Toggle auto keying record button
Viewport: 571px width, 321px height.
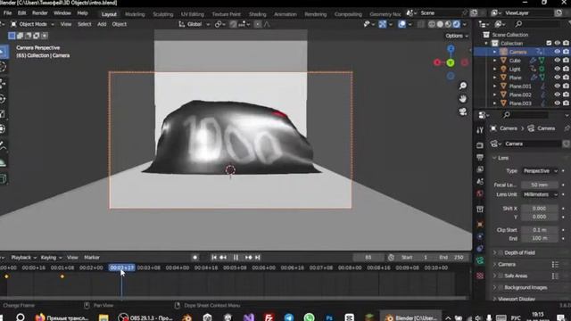click(x=195, y=258)
